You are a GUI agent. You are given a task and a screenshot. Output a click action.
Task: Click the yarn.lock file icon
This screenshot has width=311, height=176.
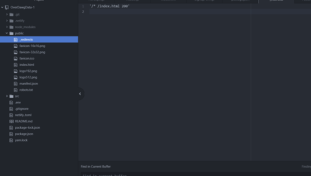point(11,140)
